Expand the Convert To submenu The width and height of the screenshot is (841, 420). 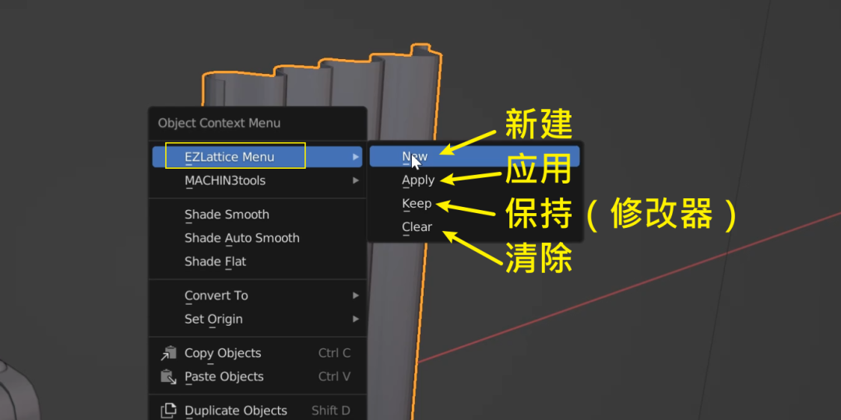pos(258,296)
